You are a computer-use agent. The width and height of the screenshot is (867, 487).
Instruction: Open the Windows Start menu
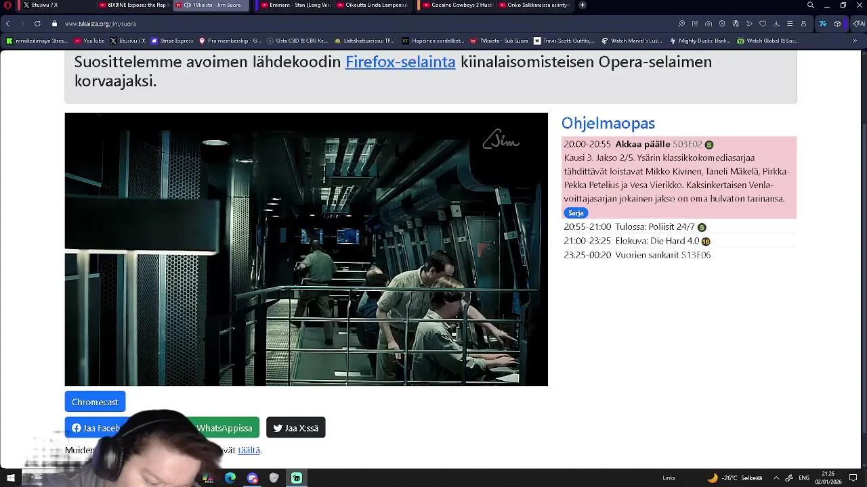(x=11, y=478)
